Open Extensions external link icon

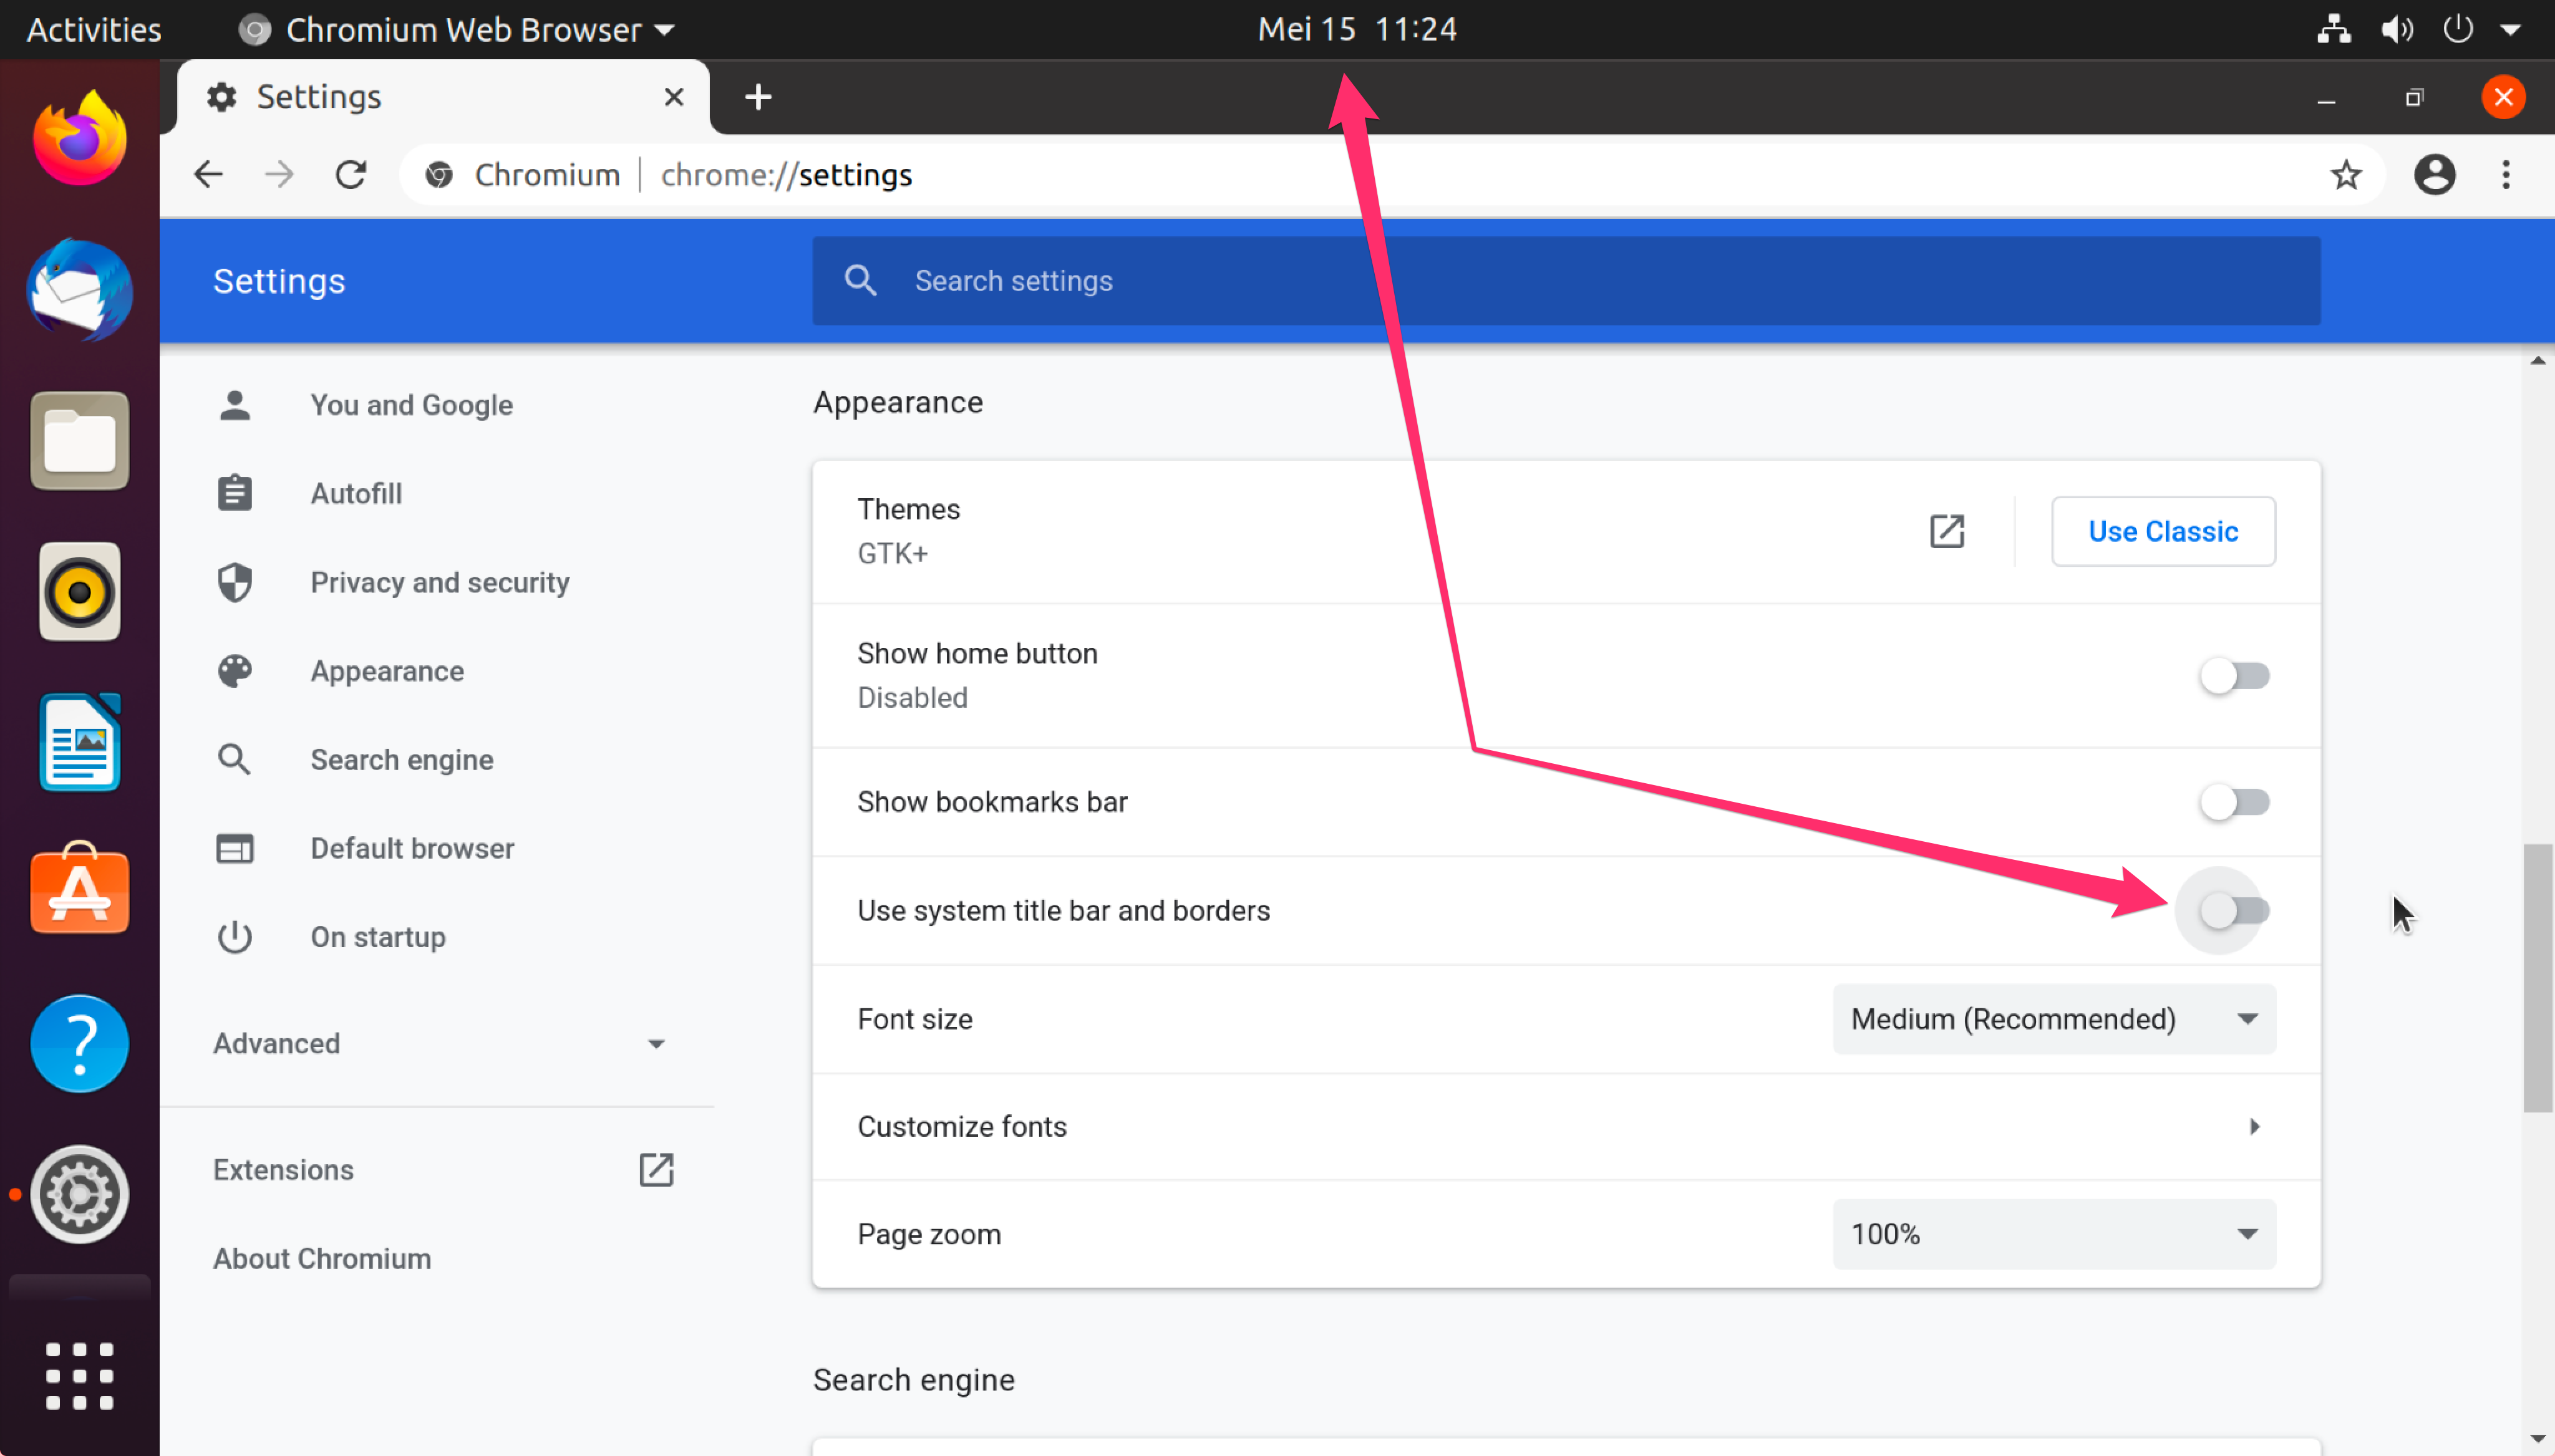[656, 1170]
